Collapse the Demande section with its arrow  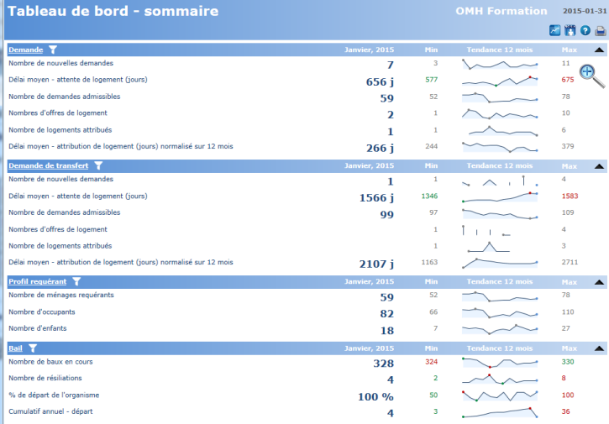(598, 50)
